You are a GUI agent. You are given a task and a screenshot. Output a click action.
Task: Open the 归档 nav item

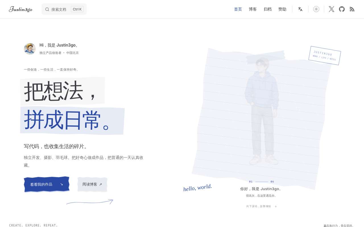(268, 9)
